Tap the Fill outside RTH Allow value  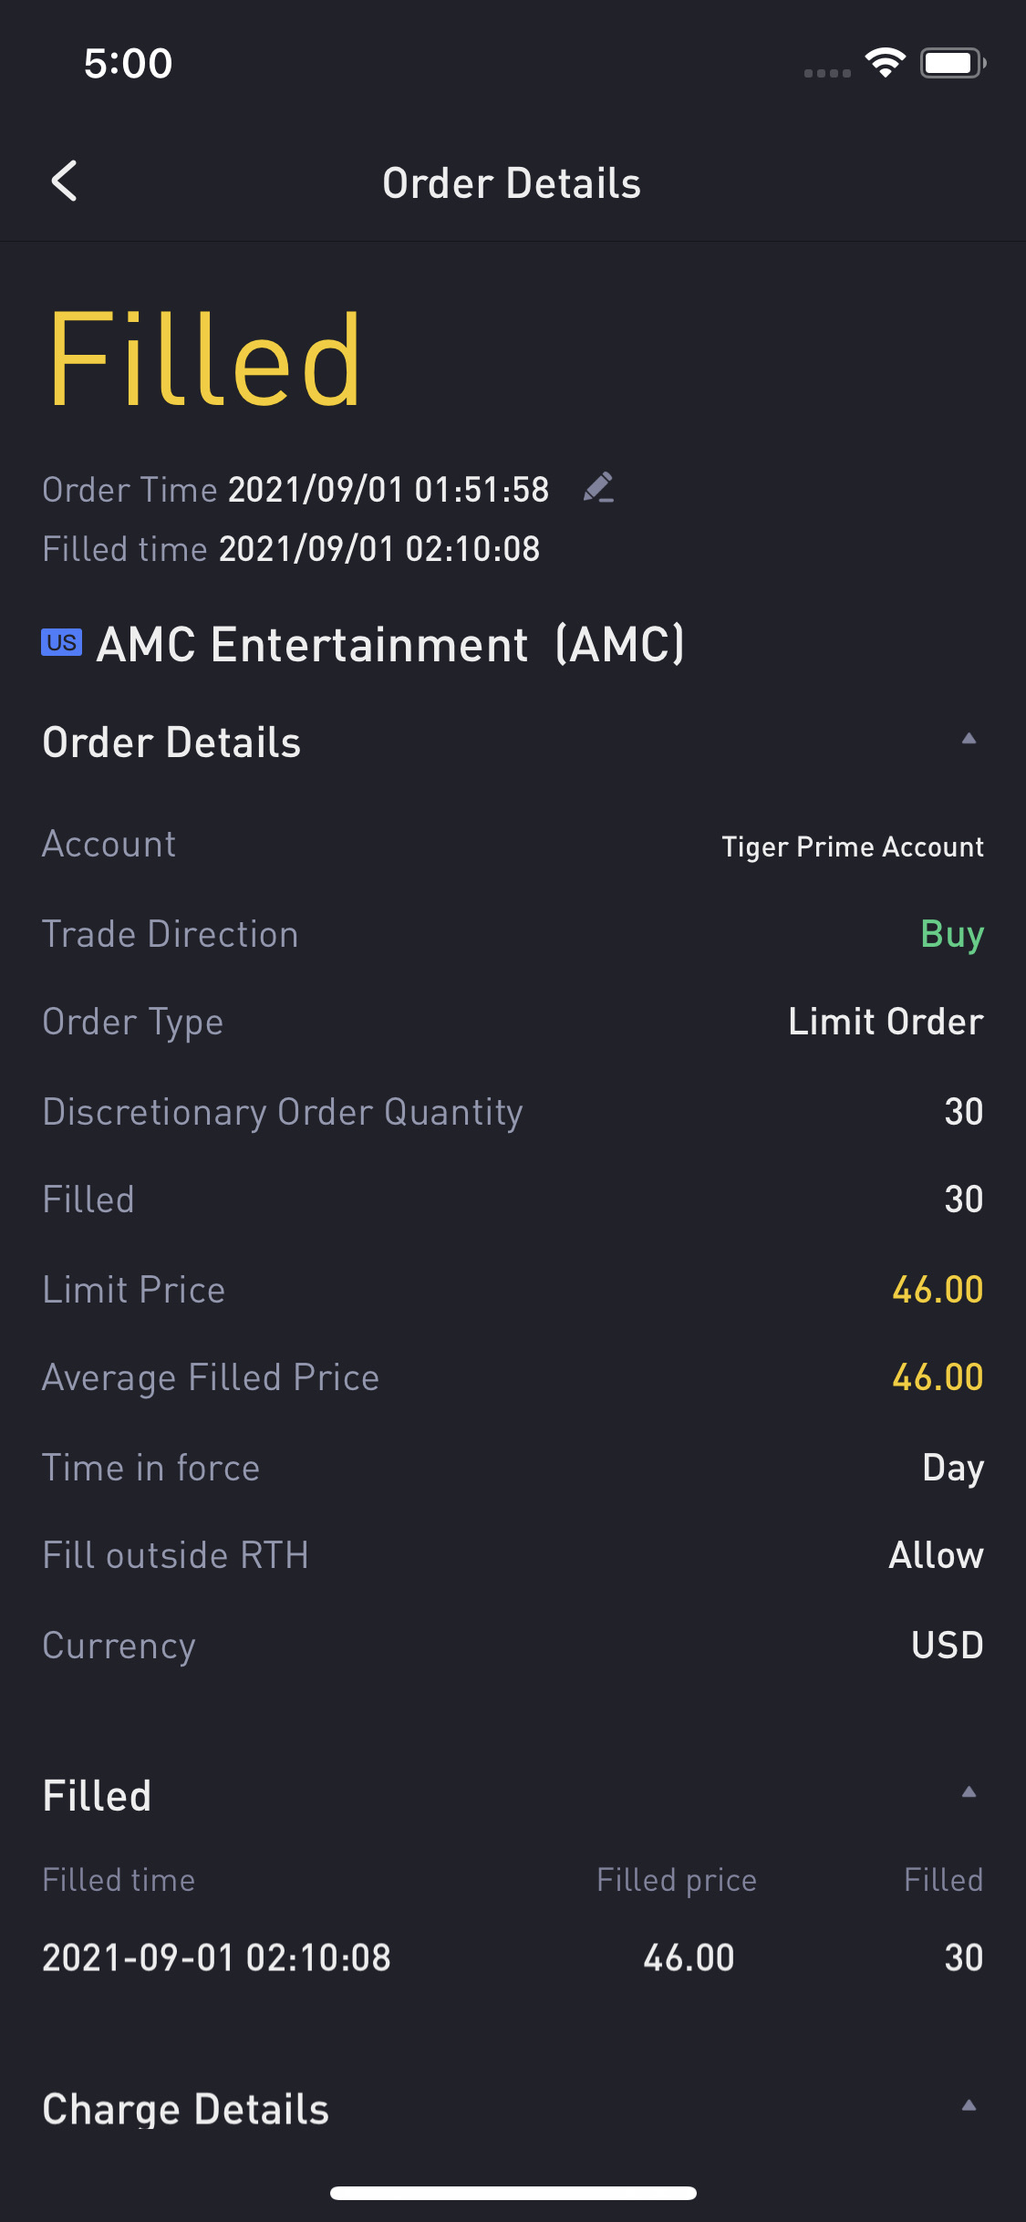936,1555
